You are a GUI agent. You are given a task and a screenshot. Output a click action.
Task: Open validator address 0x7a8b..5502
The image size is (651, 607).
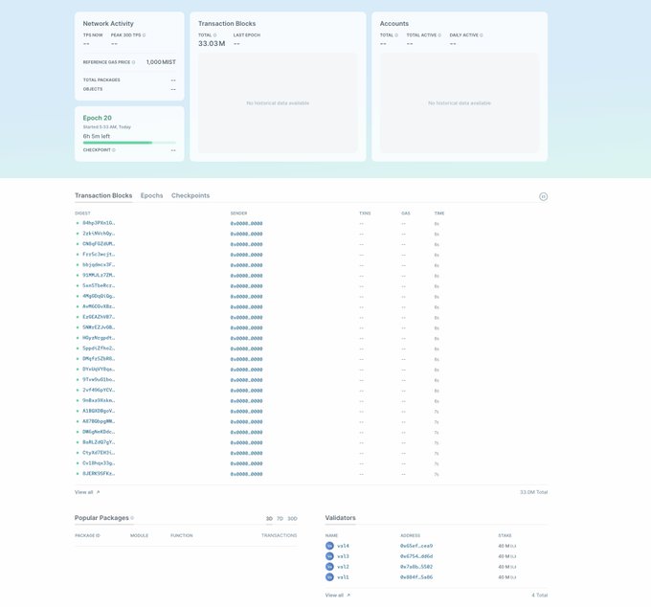(x=416, y=567)
